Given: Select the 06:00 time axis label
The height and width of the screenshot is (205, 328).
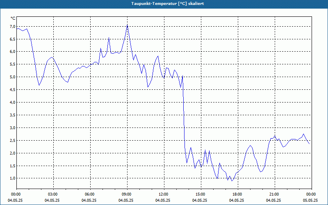Looking at the screenshot, I should coord(89,194).
